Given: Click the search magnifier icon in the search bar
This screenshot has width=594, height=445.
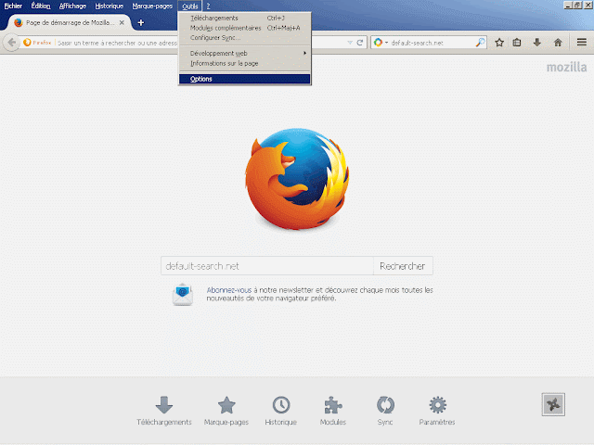Looking at the screenshot, I should (480, 43).
